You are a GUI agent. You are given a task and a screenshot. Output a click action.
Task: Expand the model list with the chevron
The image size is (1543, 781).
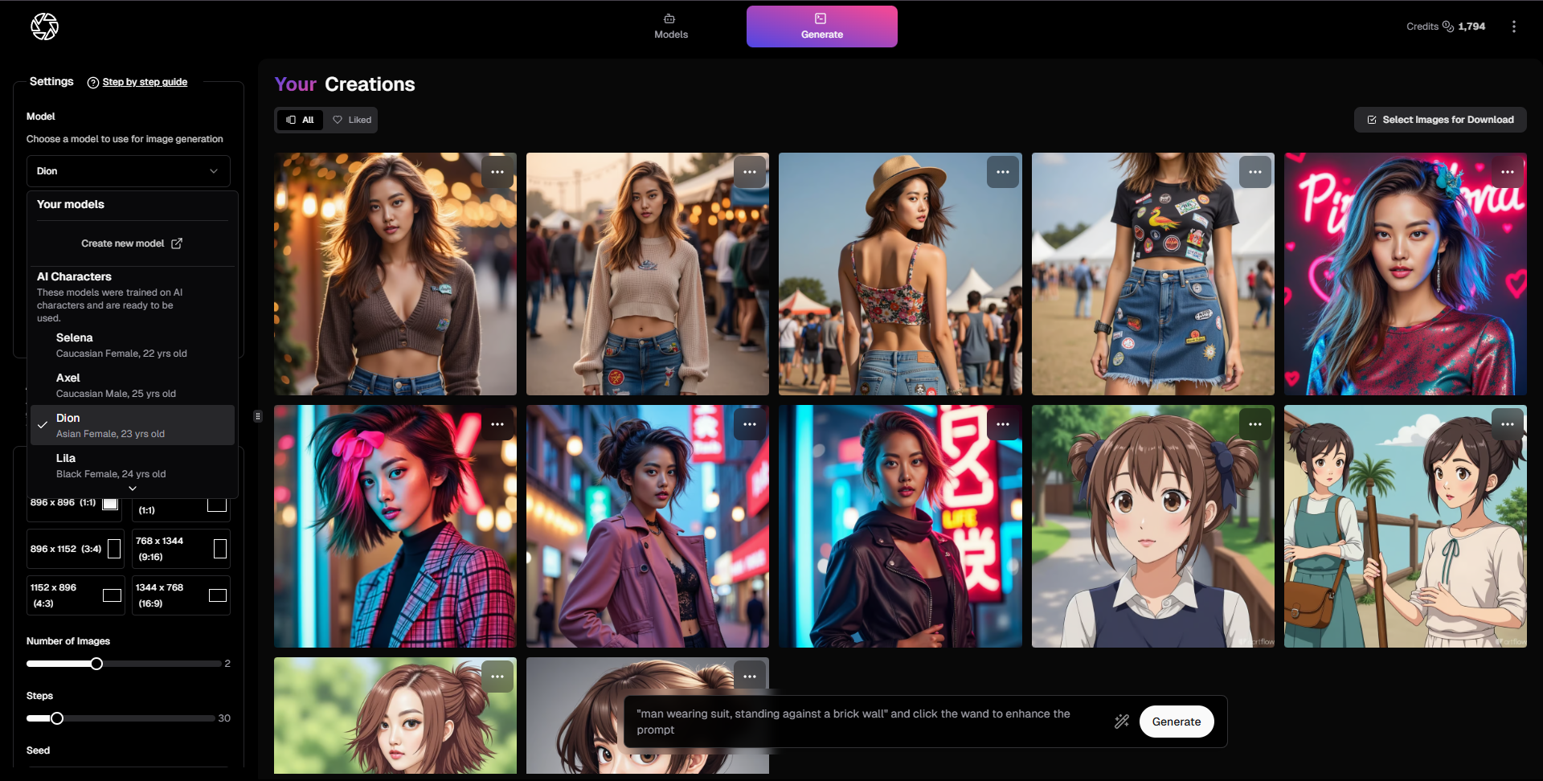133,488
